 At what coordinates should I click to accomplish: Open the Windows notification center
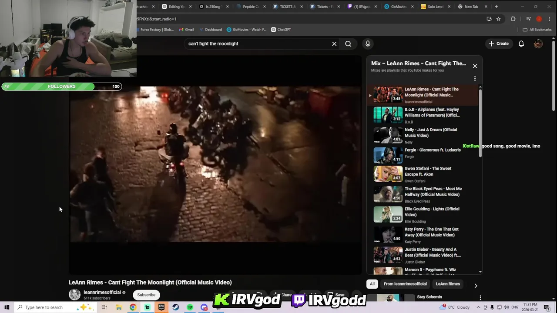point(547,307)
